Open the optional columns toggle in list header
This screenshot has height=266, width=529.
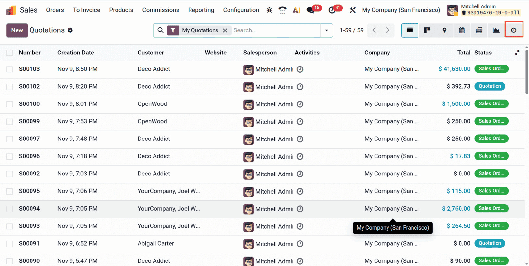click(x=517, y=53)
